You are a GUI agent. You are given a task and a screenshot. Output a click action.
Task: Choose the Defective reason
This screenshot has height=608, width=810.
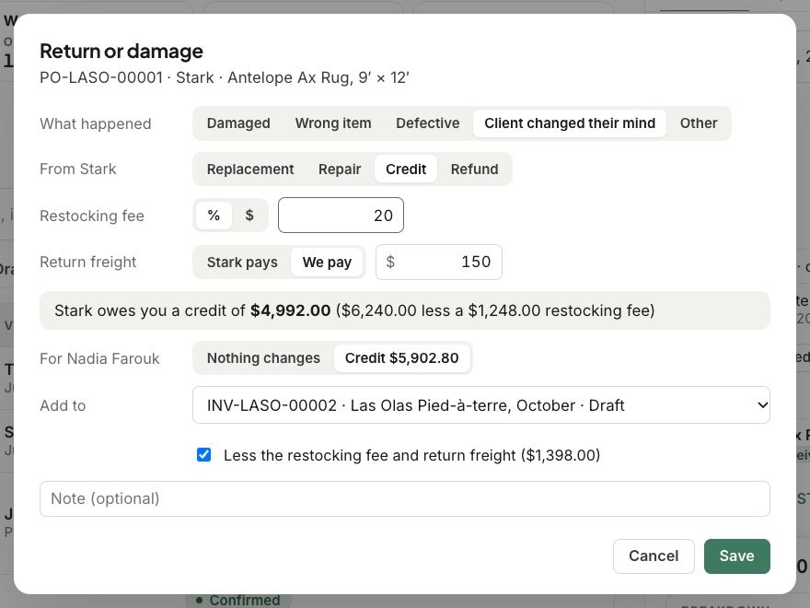[x=427, y=123]
